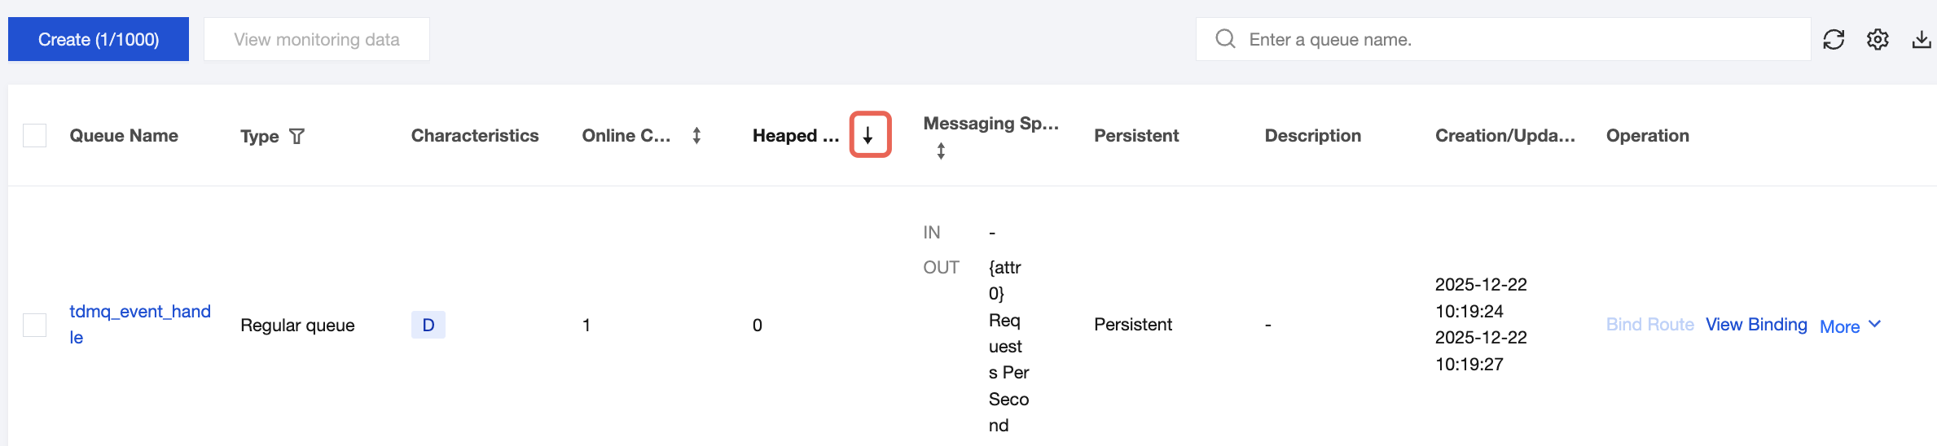Screen dimensions: 1937x446
Task: Click the Create (1/1000) button
Action: pyautogui.click(x=99, y=39)
